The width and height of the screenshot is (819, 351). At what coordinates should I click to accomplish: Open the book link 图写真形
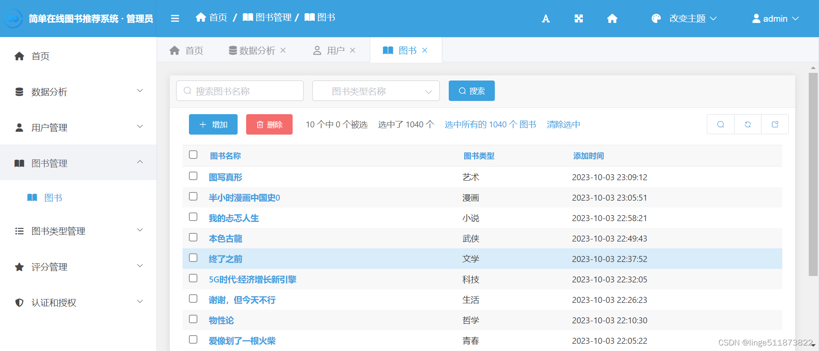[225, 177]
